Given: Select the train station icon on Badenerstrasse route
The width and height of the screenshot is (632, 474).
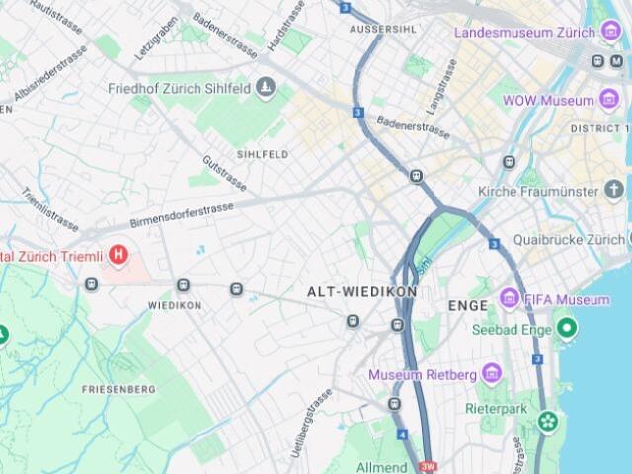Looking at the screenshot, I should [x=416, y=176].
